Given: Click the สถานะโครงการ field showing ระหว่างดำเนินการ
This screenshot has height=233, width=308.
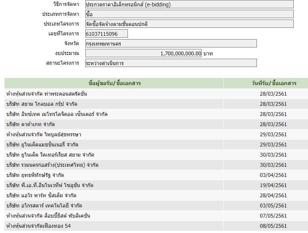Looking at the screenshot, I should pyautogui.click(x=171, y=63).
